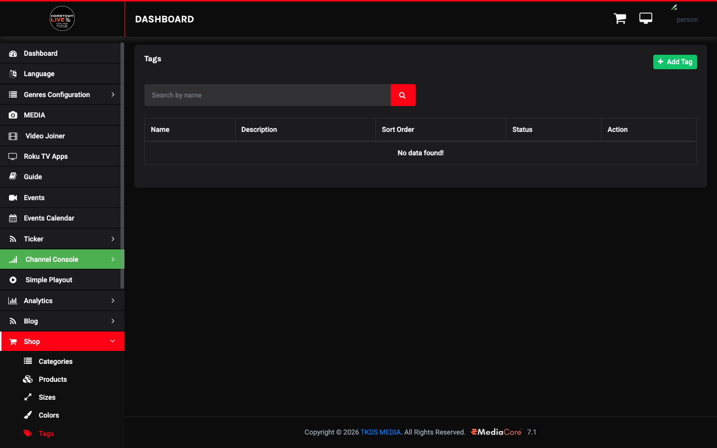Expand the Ticker submenu chevron
This screenshot has width=717, height=448.
tap(113, 239)
